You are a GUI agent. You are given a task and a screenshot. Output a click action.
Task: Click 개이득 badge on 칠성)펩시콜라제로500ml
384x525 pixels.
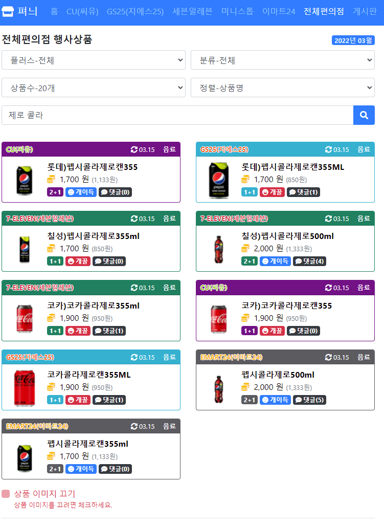pyautogui.click(x=275, y=261)
